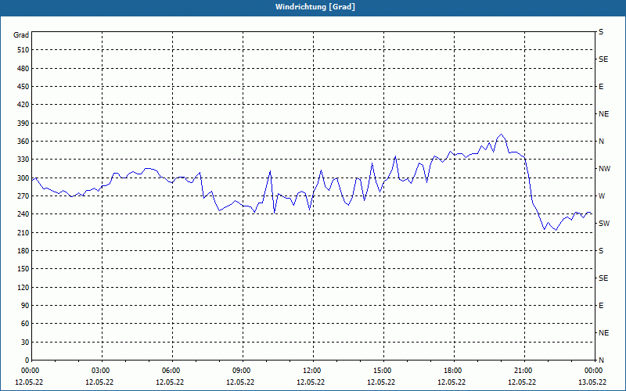Select the 480 value on the degree axis
The image size is (626, 391).
23,69
